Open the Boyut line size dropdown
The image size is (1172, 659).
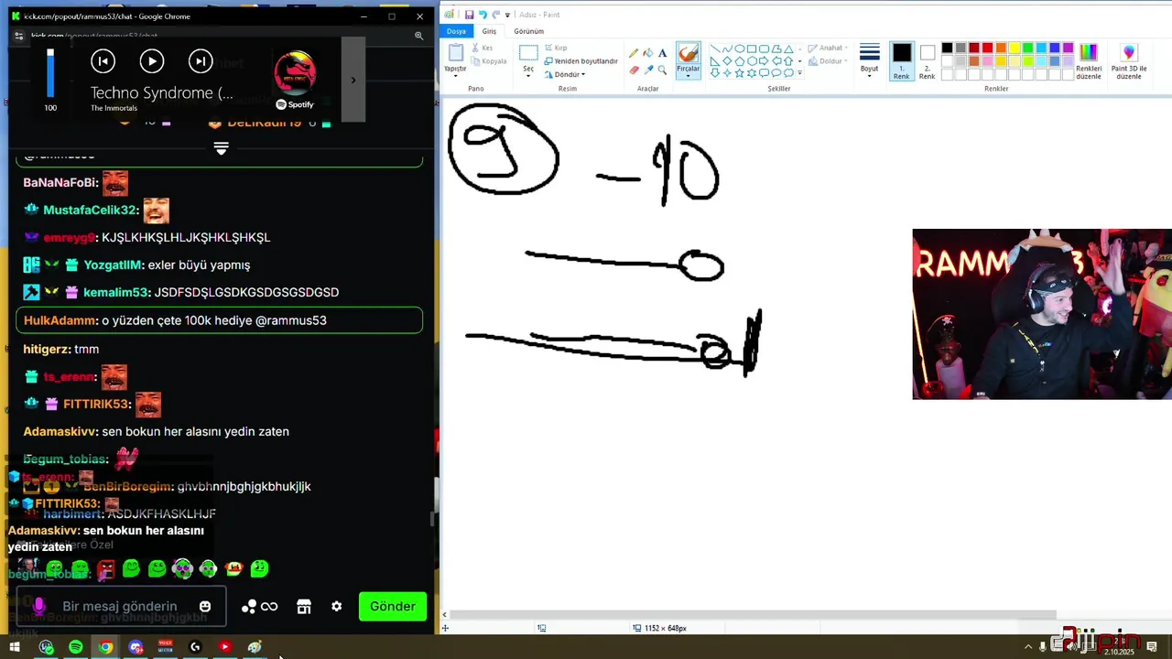(869, 61)
